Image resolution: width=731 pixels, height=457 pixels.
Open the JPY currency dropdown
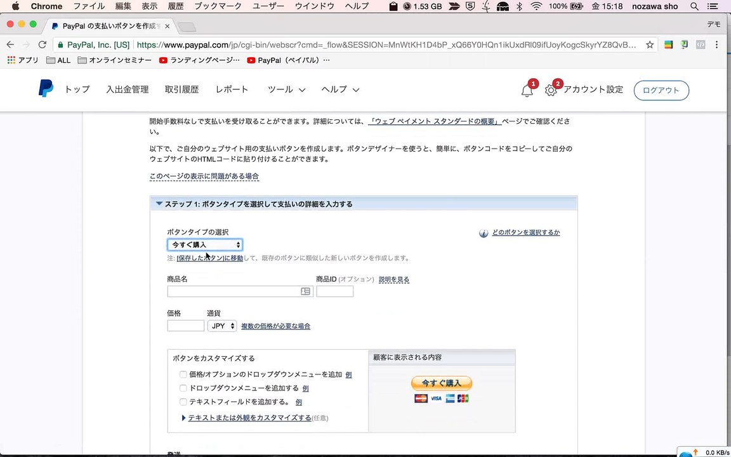222,326
